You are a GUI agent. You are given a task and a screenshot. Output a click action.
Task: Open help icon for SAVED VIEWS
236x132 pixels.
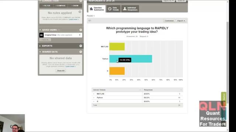(81, 30)
